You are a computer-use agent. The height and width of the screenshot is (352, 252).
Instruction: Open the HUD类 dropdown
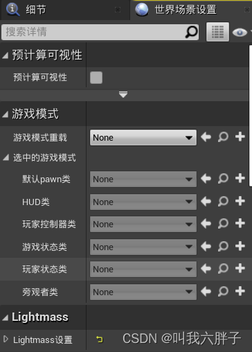tap(143, 202)
